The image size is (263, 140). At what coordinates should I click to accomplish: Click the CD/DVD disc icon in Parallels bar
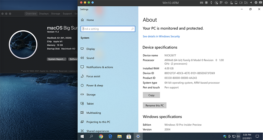(x=216, y=3)
